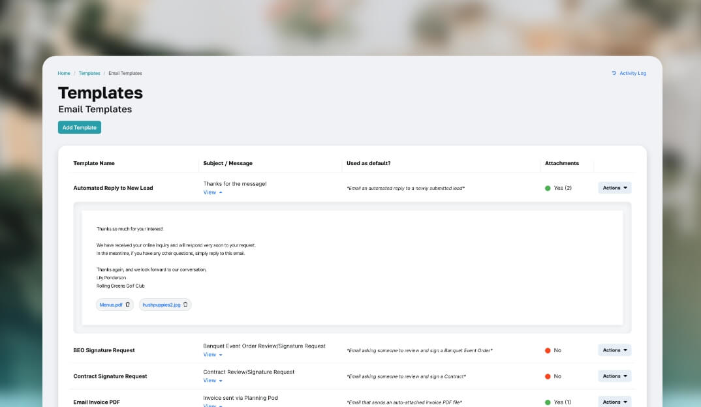Click the 'Thanks for the message!' subject text

(235, 184)
